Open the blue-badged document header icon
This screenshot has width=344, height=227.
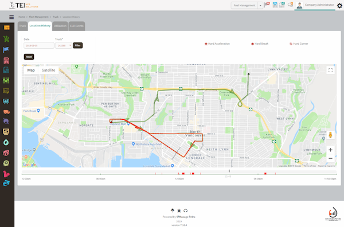275,5
